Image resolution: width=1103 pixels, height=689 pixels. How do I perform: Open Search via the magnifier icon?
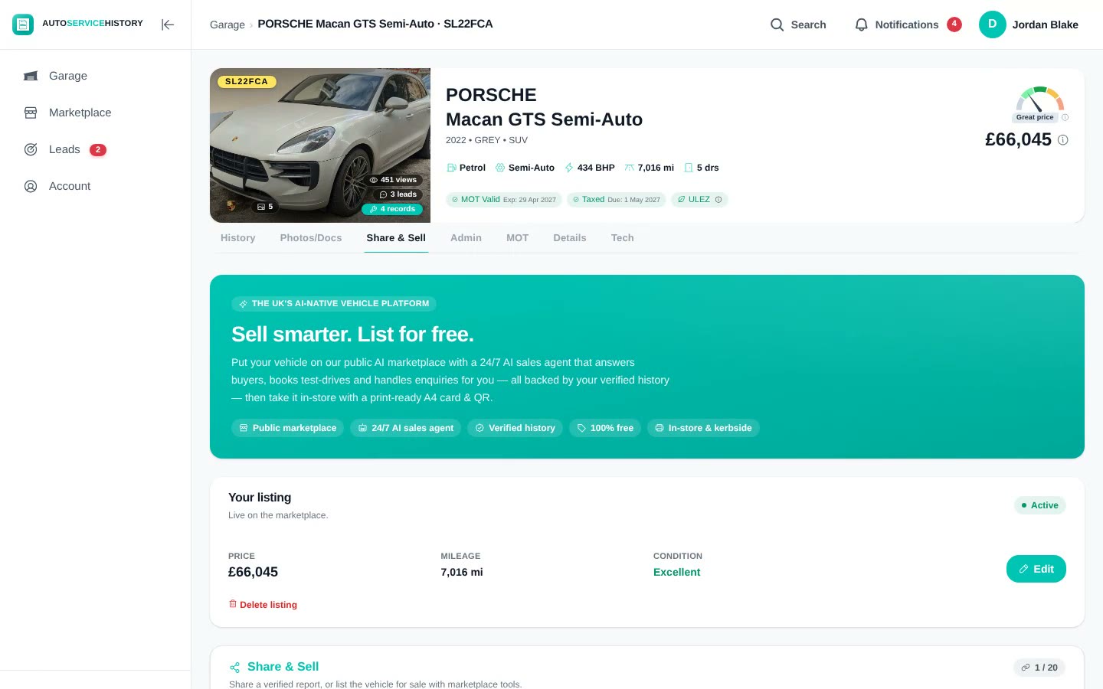pos(777,24)
